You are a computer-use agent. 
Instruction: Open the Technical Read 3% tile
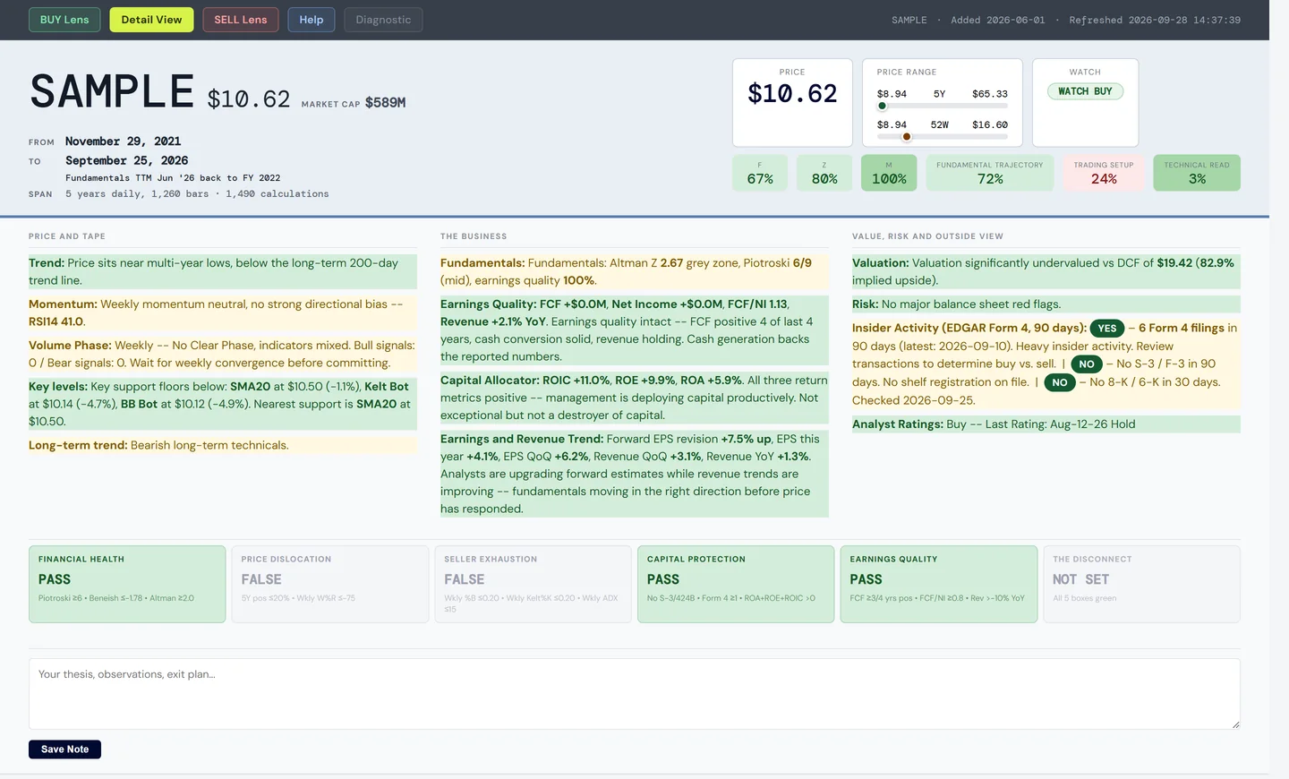coord(1197,173)
